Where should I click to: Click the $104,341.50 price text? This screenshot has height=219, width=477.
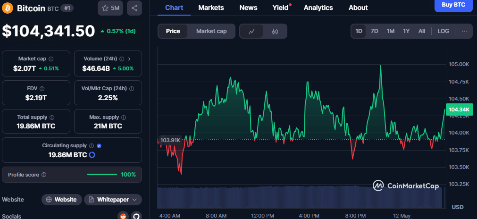click(x=49, y=31)
